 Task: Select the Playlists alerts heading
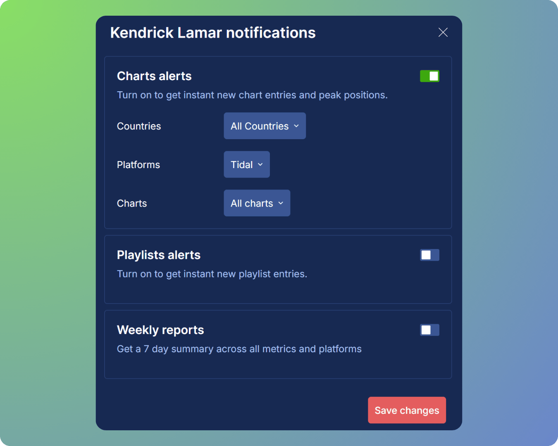[159, 255]
